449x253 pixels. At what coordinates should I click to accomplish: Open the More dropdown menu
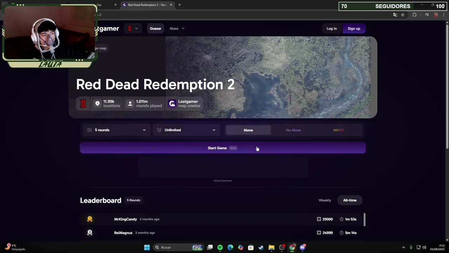177,28
